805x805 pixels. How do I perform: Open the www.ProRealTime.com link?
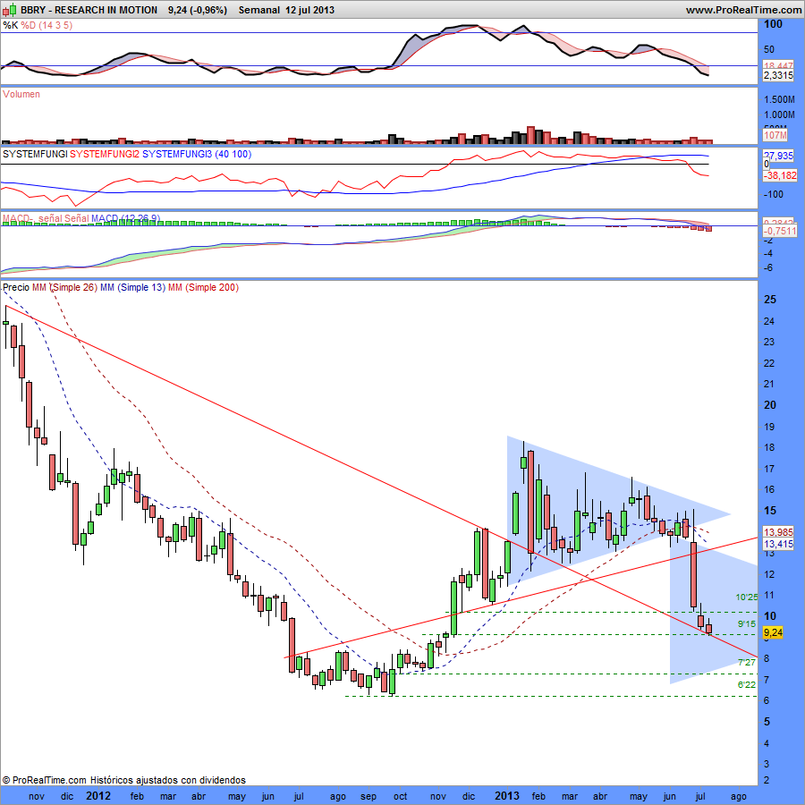(x=743, y=10)
